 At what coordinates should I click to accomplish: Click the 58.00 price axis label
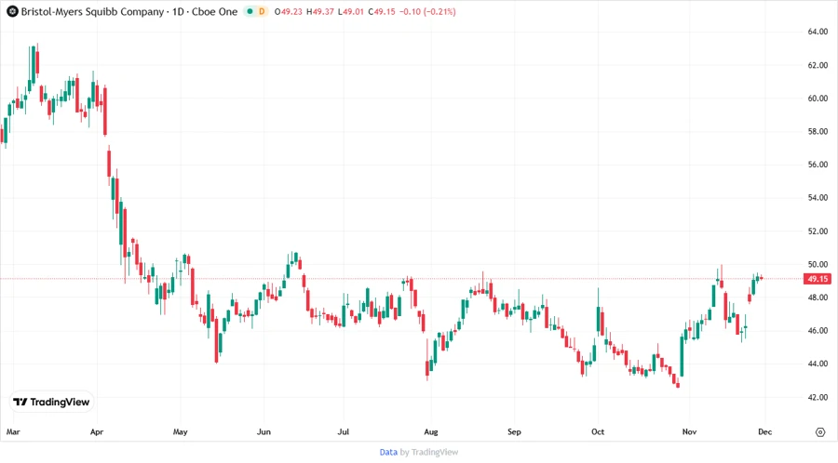(818, 131)
